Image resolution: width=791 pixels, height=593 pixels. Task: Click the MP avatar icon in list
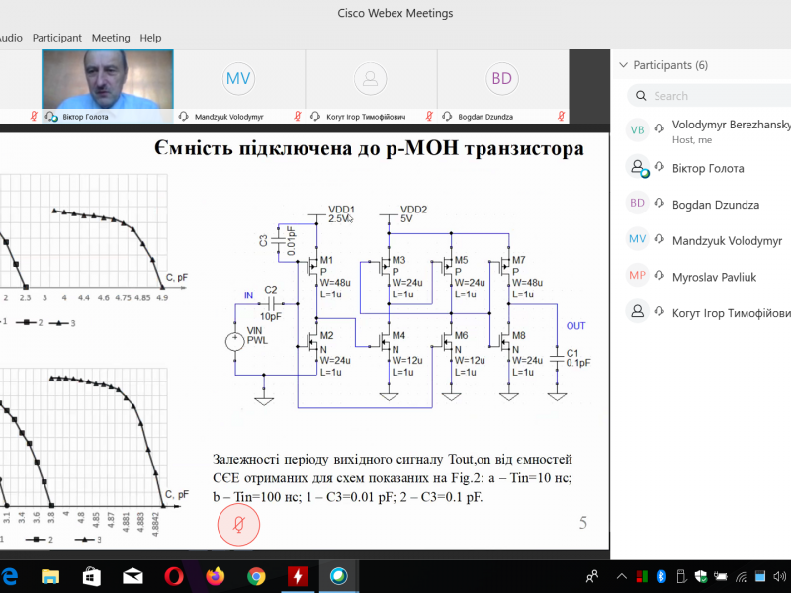click(638, 276)
